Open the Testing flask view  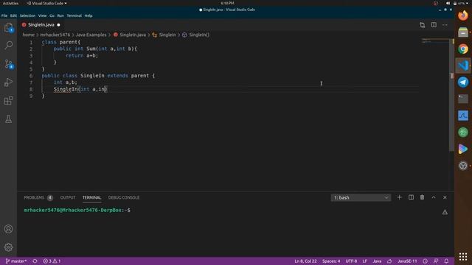[x=8, y=119]
